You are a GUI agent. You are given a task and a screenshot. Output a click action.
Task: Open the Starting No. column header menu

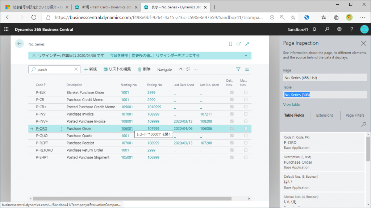pyautogui.click(x=129, y=85)
